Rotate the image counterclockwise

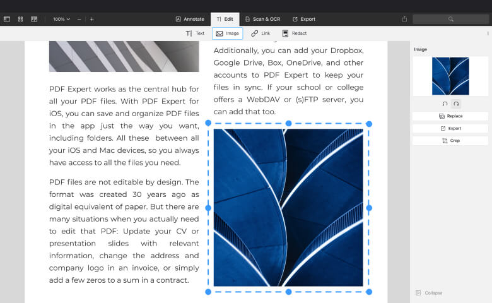[x=445, y=104]
